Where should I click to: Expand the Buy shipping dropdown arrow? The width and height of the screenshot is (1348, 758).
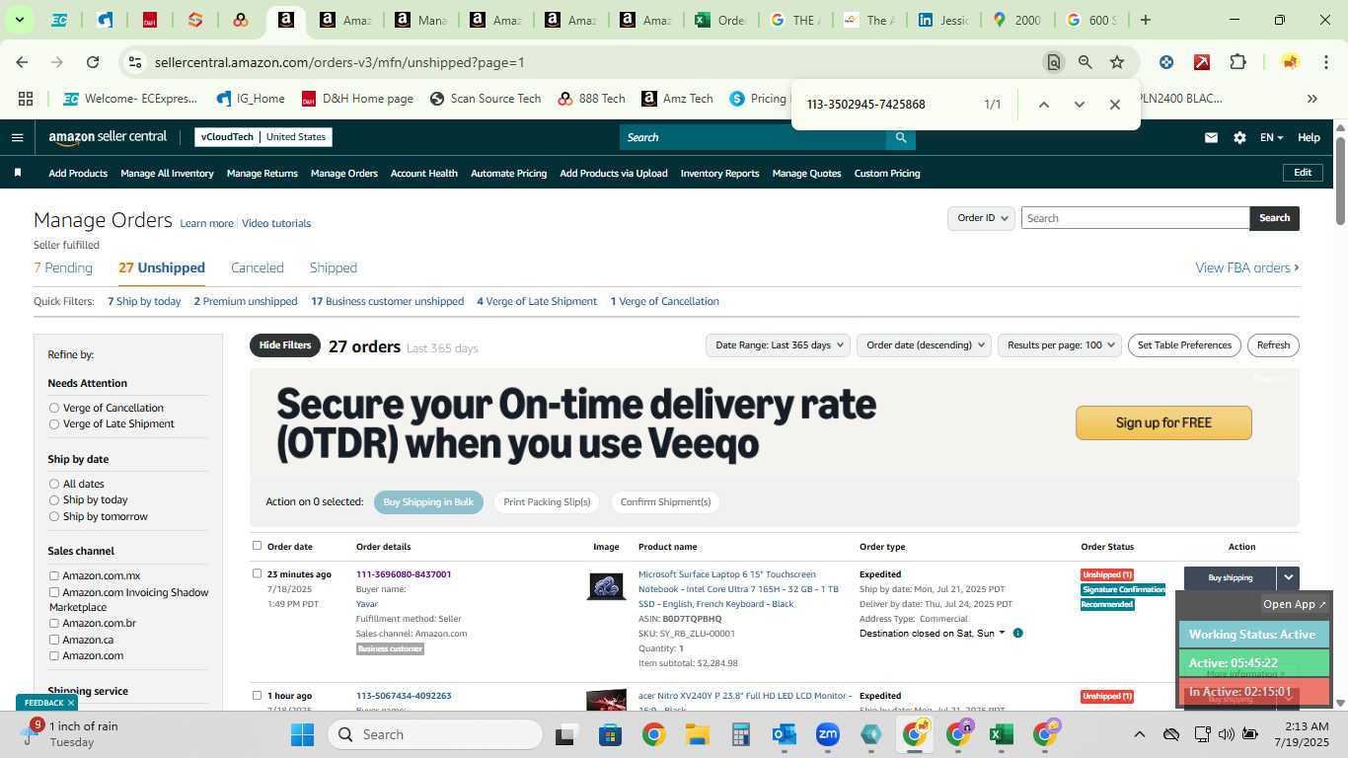pyautogui.click(x=1288, y=578)
